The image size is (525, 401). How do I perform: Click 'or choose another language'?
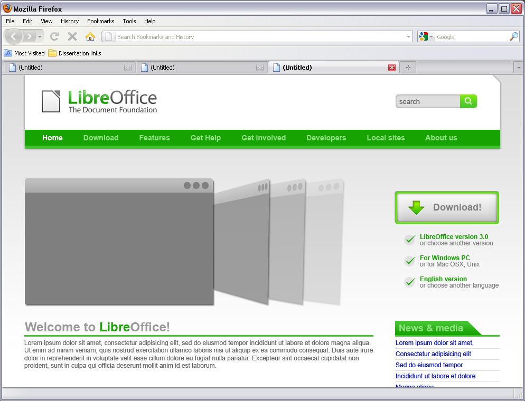pos(459,285)
